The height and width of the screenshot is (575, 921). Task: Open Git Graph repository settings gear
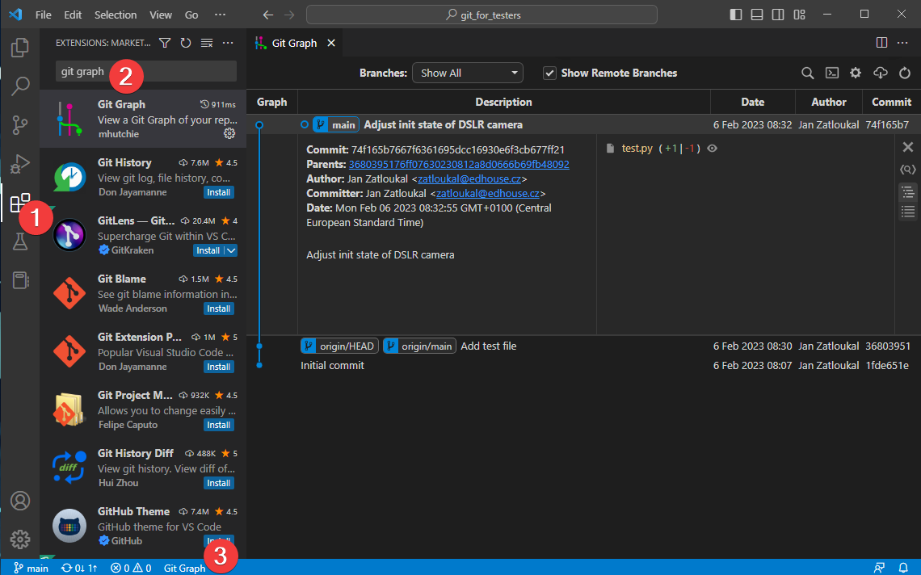click(x=856, y=73)
